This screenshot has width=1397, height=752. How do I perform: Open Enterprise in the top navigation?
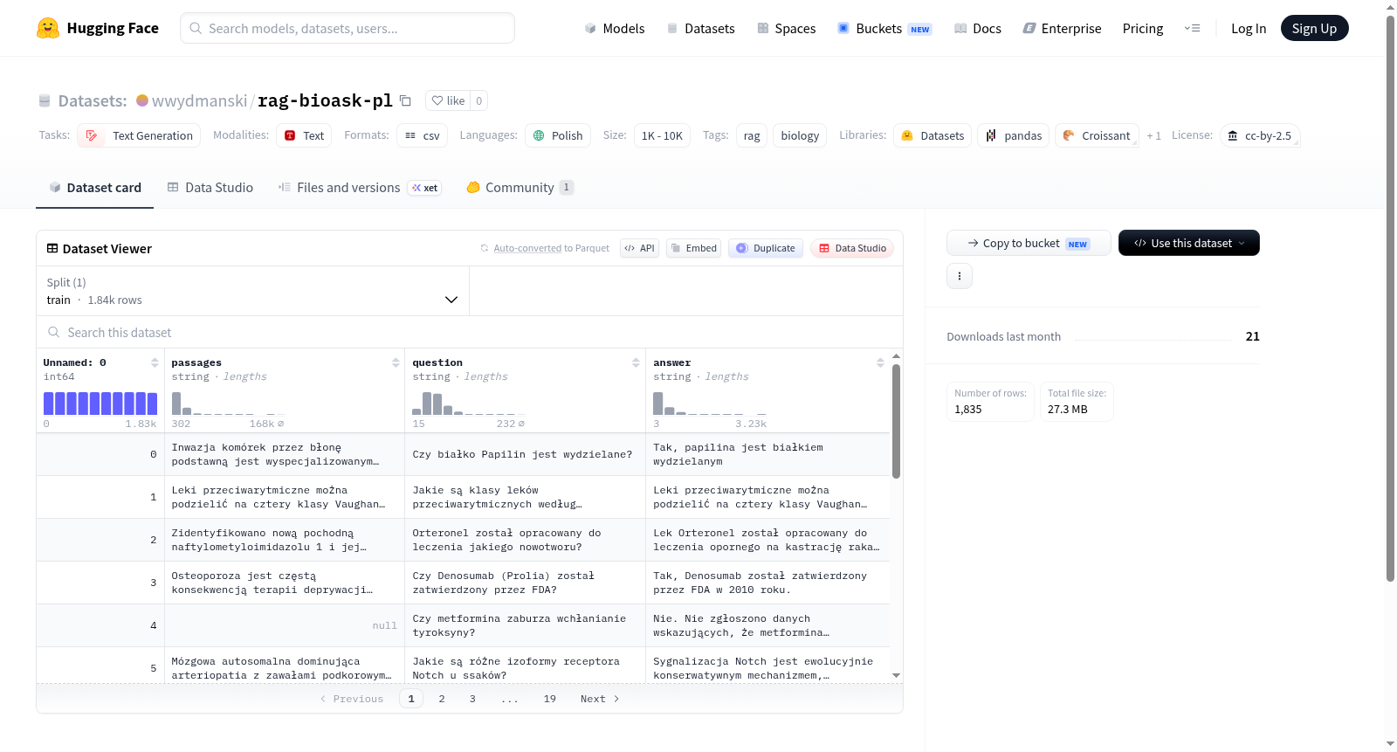(x=1062, y=28)
